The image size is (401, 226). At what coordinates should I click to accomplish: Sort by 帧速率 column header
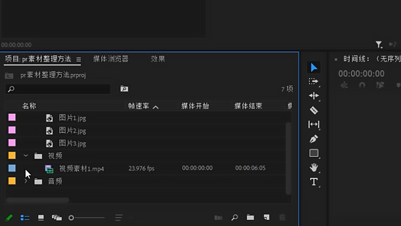pos(139,106)
